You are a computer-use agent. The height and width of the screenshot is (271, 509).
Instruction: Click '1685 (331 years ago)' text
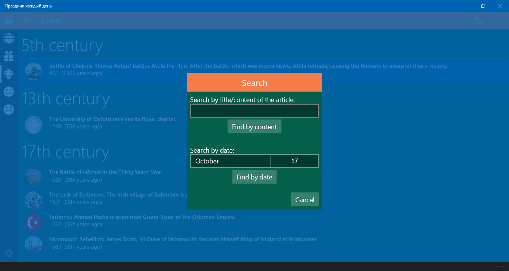click(x=76, y=247)
